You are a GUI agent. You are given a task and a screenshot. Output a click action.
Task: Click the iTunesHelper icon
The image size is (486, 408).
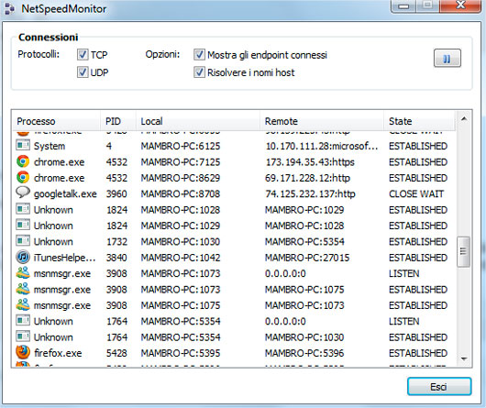click(x=23, y=257)
